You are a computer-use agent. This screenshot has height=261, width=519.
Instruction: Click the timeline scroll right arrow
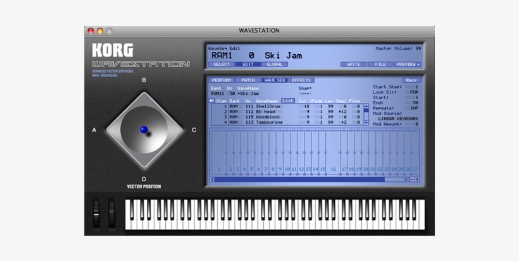[x=407, y=179]
